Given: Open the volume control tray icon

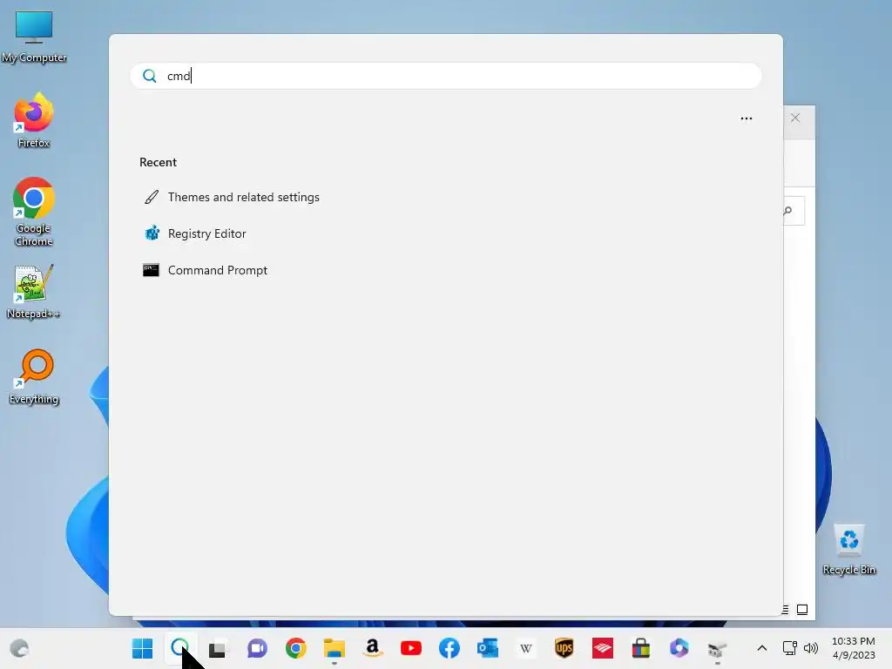Looking at the screenshot, I should [x=811, y=648].
